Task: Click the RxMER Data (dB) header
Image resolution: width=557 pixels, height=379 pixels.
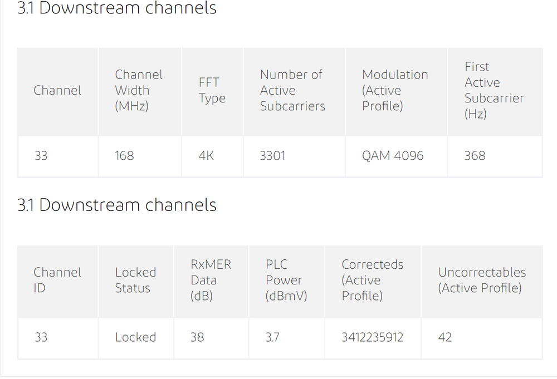Action: 211,280
